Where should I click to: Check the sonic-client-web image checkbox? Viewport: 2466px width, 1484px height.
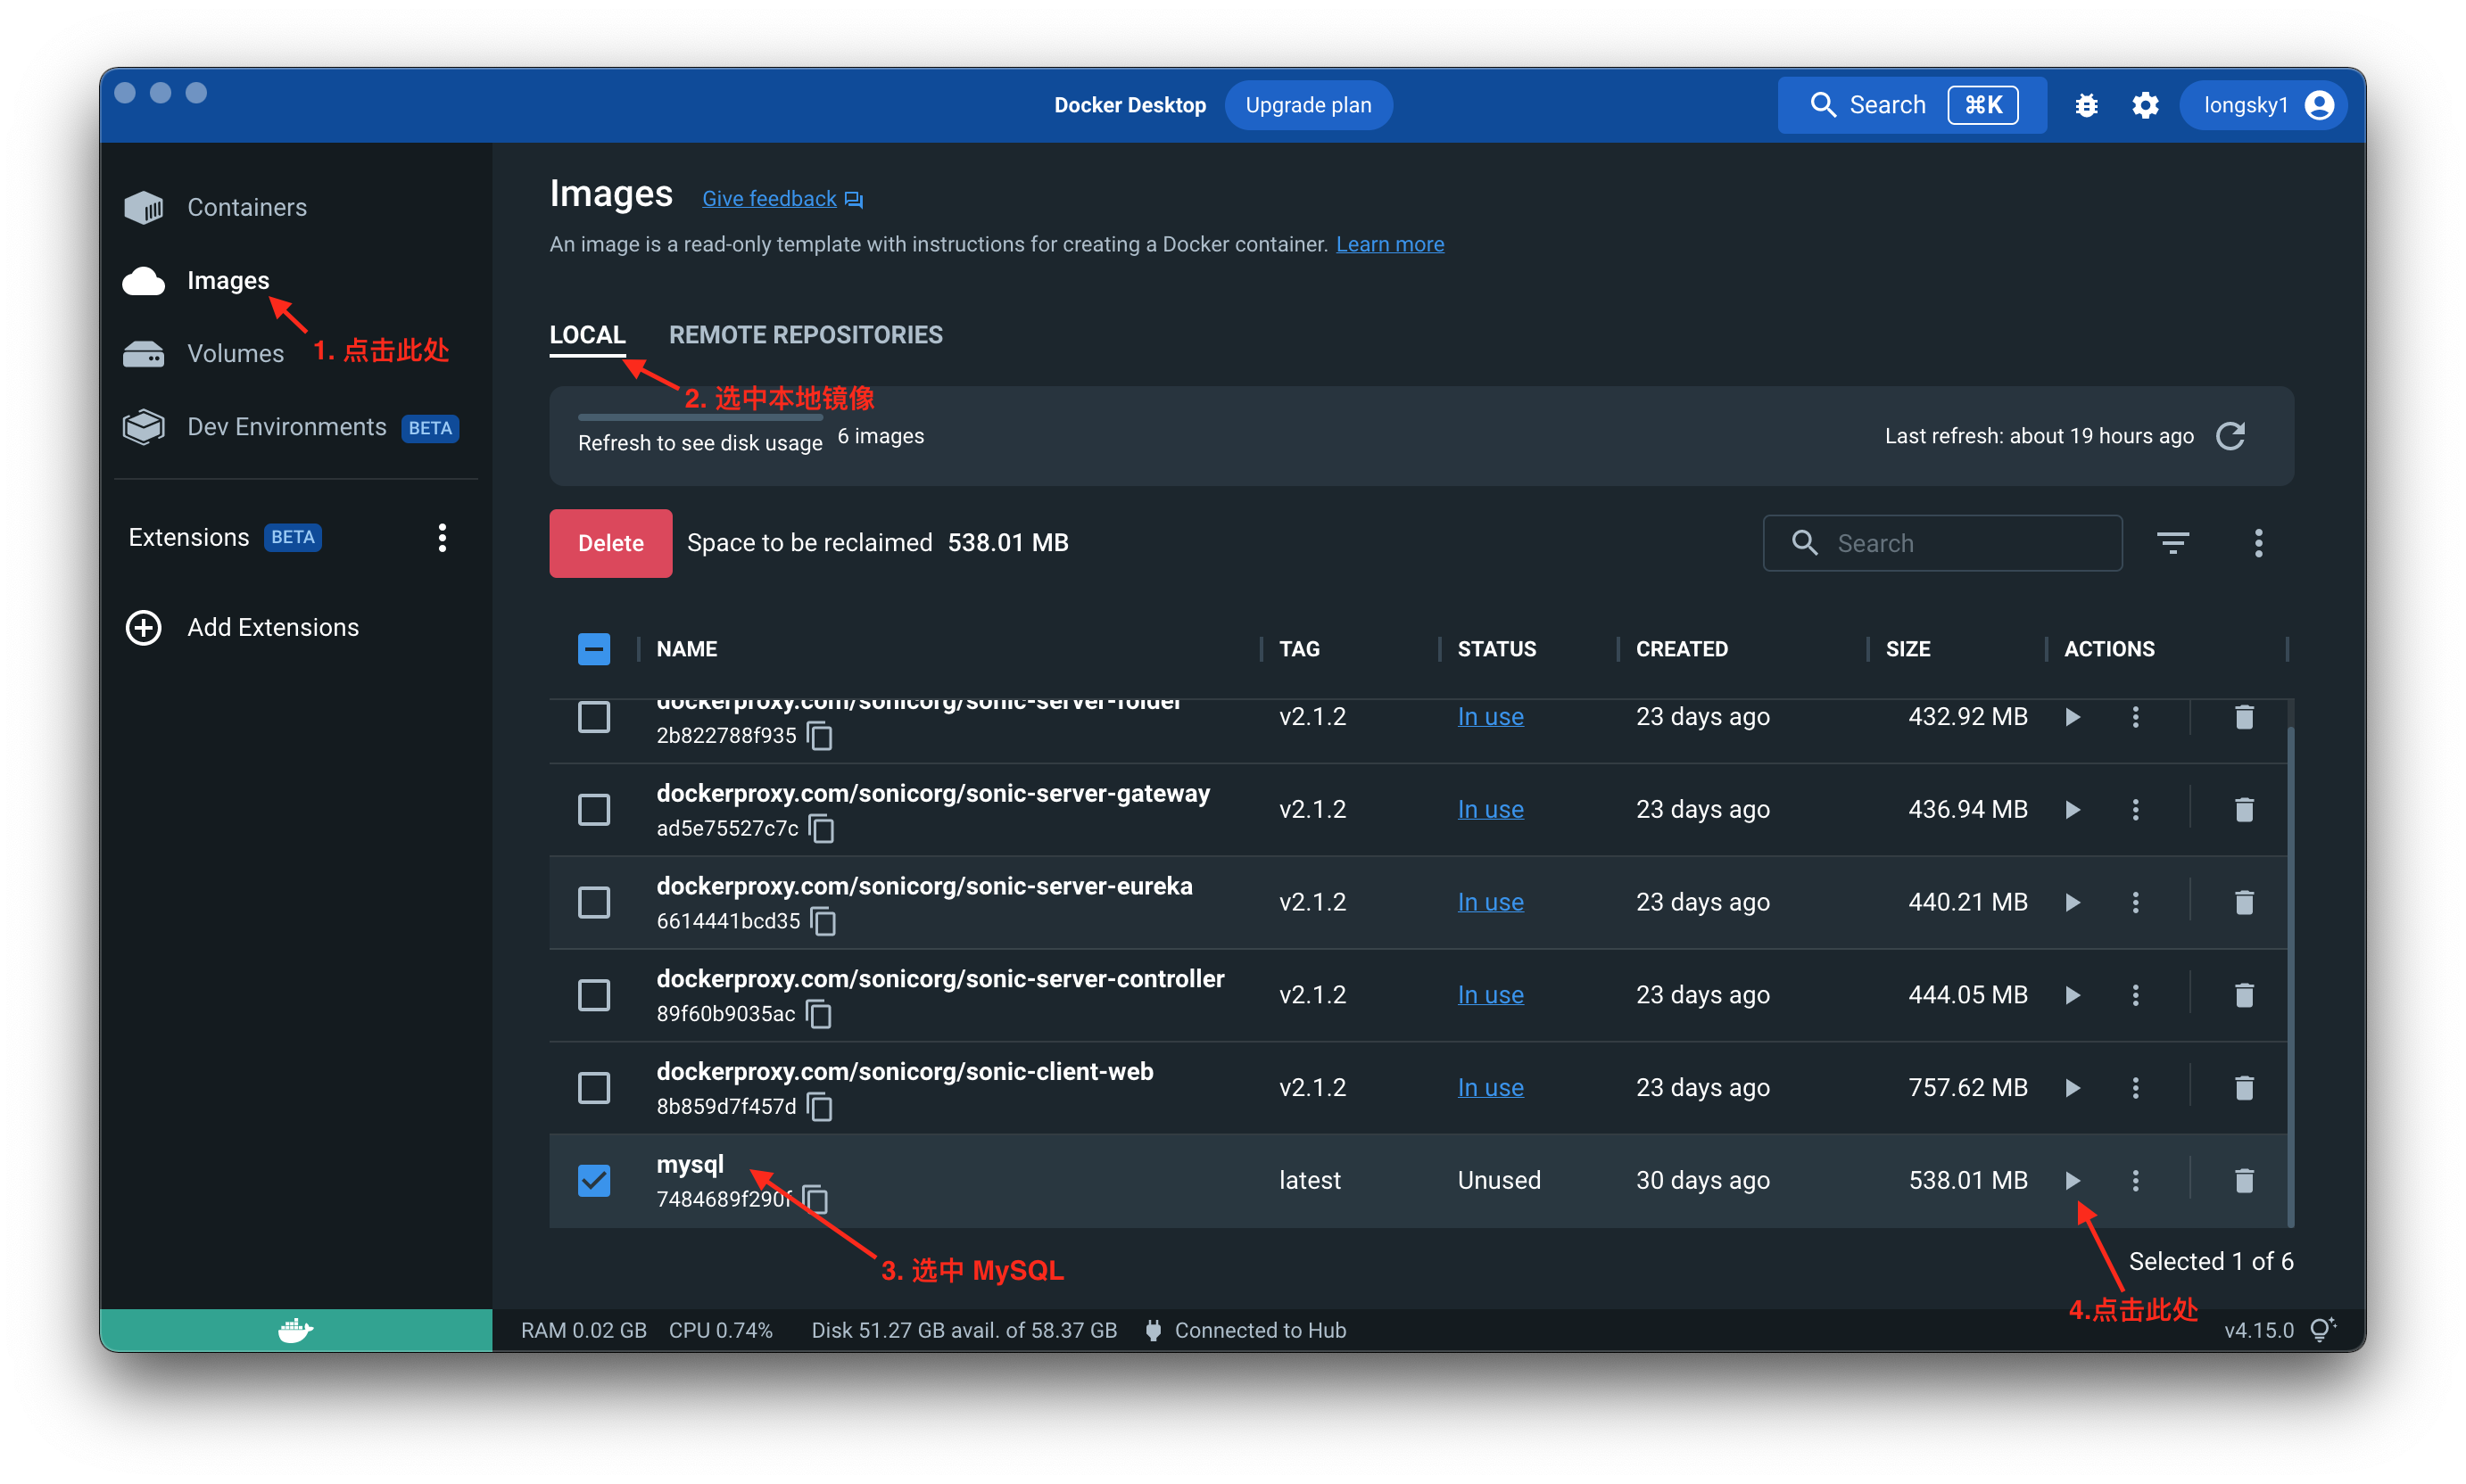point(593,1087)
